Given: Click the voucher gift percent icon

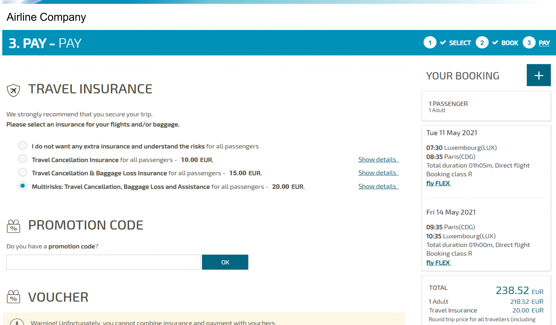Looking at the screenshot, I should (x=13, y=297).
